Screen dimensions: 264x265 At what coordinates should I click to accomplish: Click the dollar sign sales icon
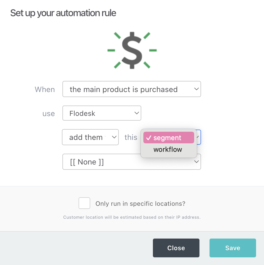click(132, 50)
